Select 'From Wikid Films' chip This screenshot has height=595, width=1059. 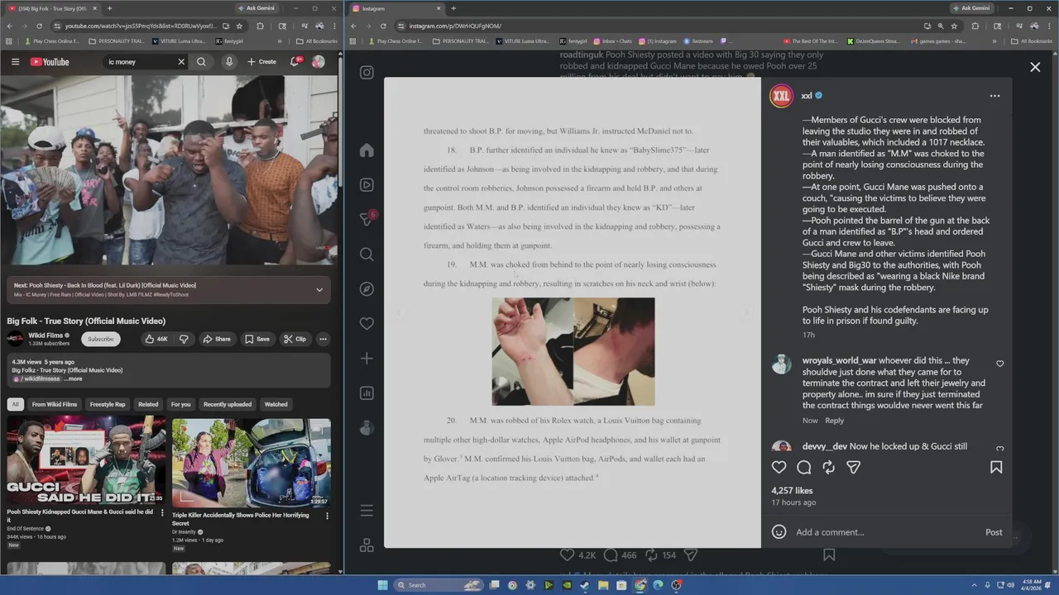(55, 404)
